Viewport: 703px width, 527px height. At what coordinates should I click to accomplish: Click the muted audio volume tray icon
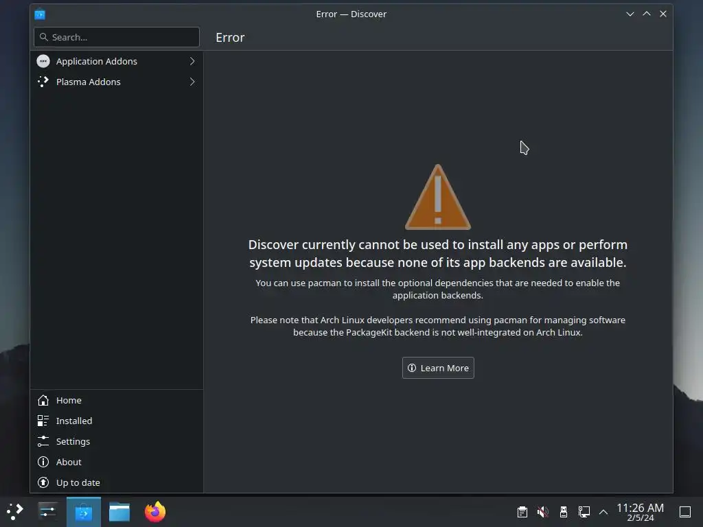542,512
